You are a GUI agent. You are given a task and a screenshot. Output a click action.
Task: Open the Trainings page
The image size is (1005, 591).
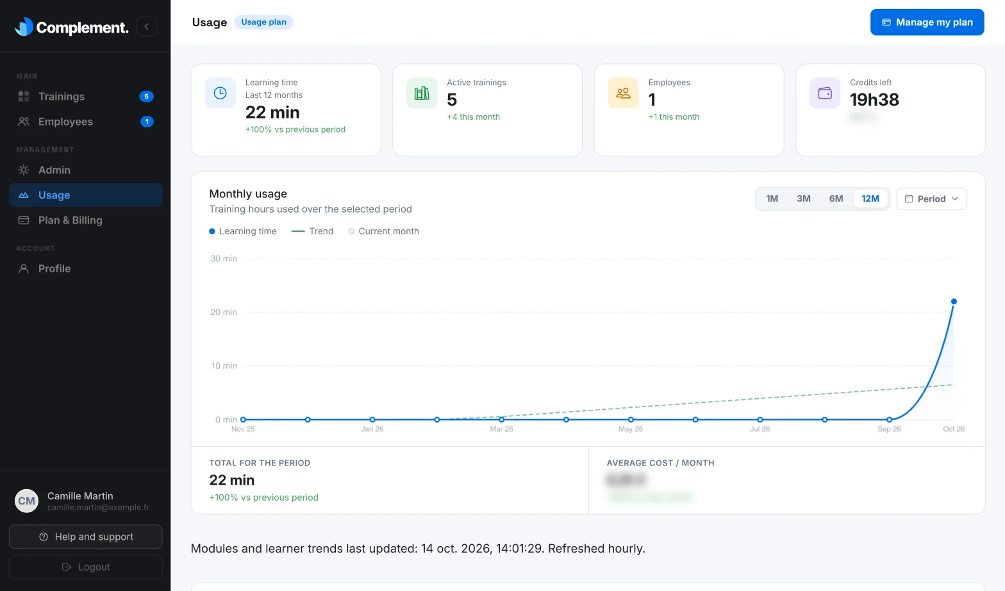tap(86, 97)
